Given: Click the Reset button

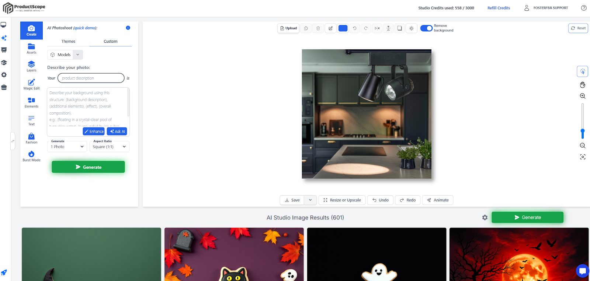Looking at the screenshot, I should pyautogui.click(x=578, y=28).
